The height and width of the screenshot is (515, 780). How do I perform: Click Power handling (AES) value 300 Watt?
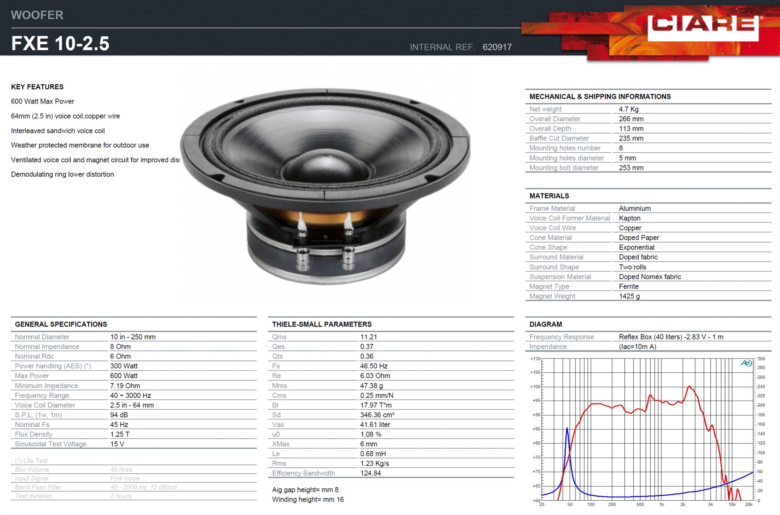pos(124,366)
